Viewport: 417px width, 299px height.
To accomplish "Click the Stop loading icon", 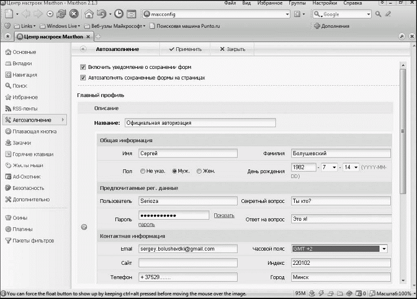I will pos(74,14).
